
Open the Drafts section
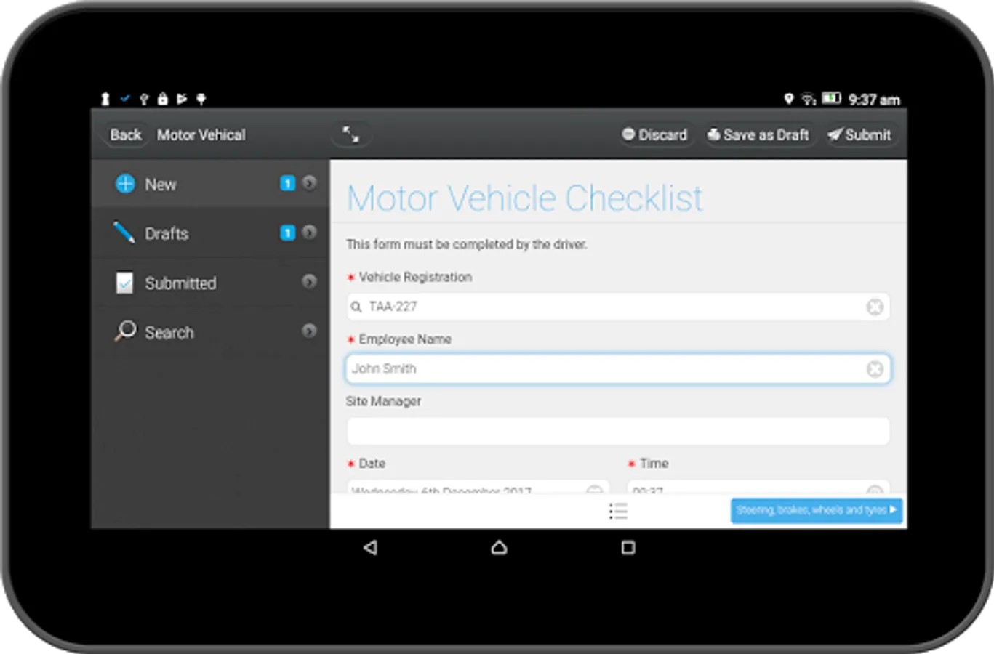210,233
